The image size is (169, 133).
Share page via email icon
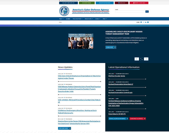(x=148, y=22)
